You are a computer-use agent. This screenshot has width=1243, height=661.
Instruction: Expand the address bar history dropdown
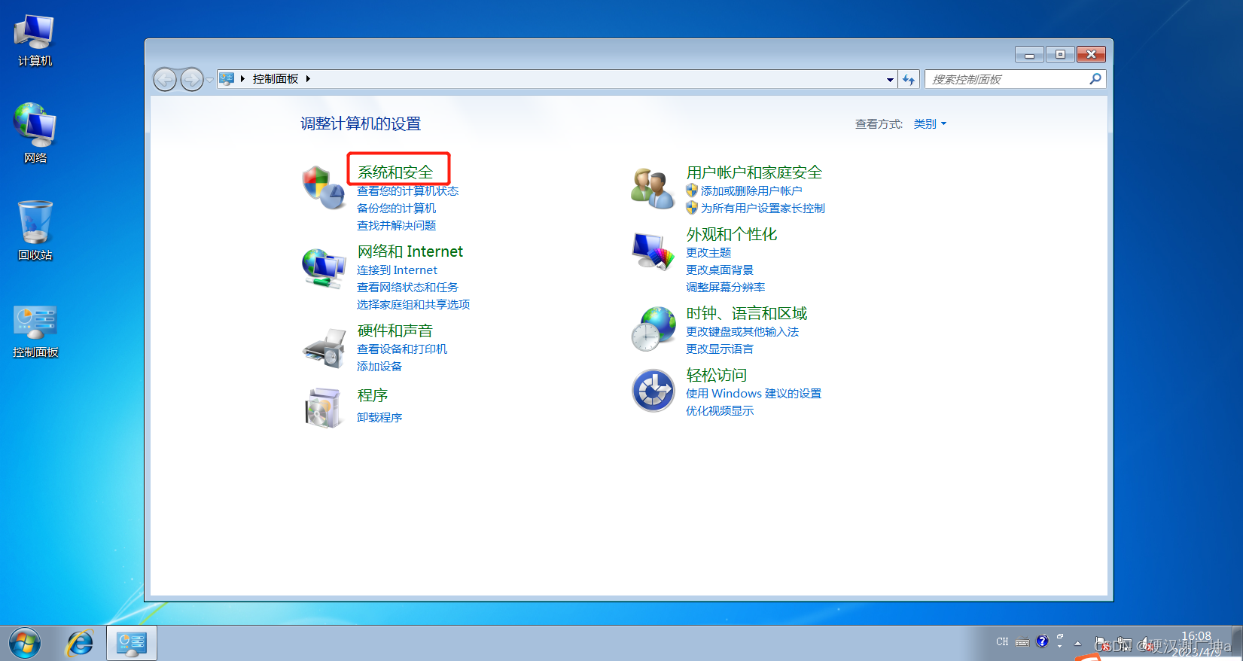point(890,79)
